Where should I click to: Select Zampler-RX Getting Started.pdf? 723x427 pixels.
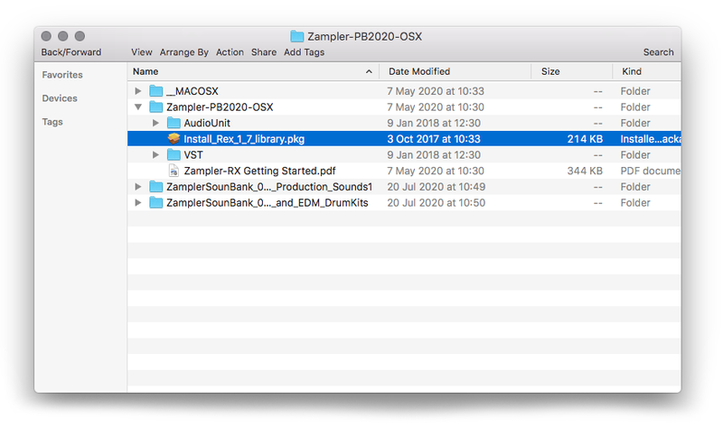coord(259,171)
